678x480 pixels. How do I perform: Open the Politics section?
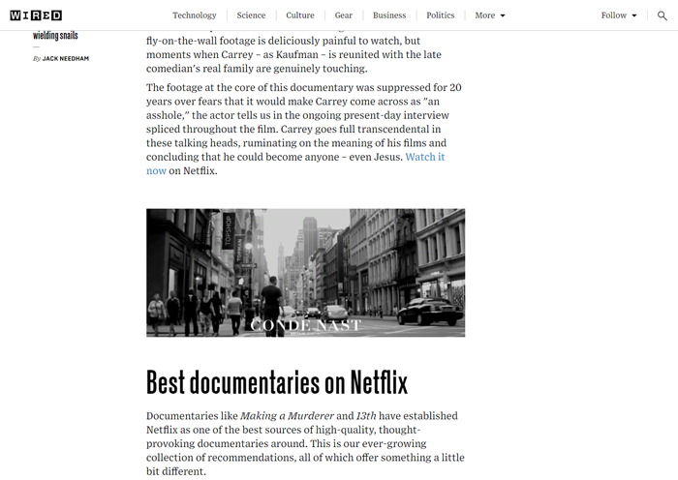[440, 15]
